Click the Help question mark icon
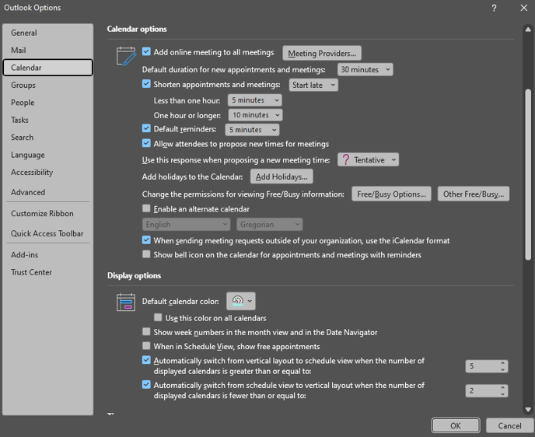This screenshot has height=437, width=535. [494, 8]
